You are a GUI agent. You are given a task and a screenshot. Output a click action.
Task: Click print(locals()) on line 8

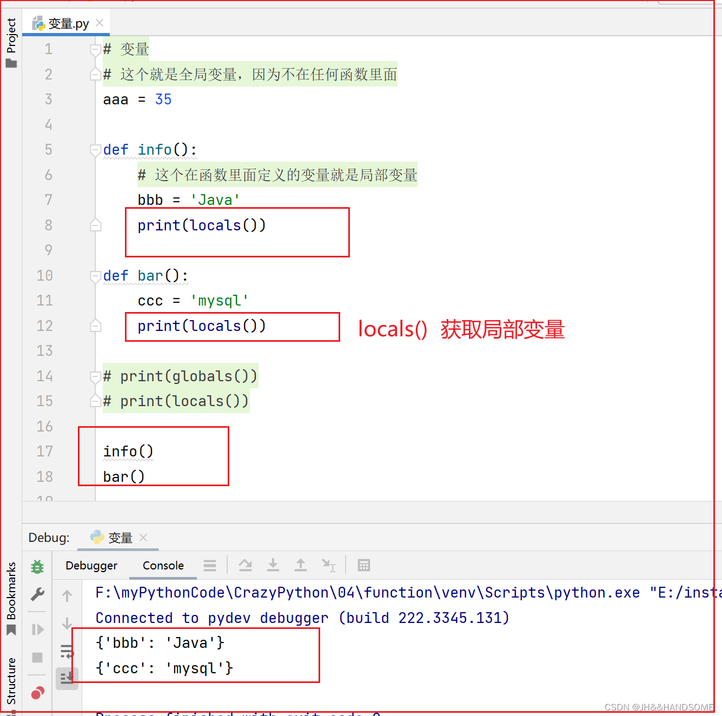(202, 226)
